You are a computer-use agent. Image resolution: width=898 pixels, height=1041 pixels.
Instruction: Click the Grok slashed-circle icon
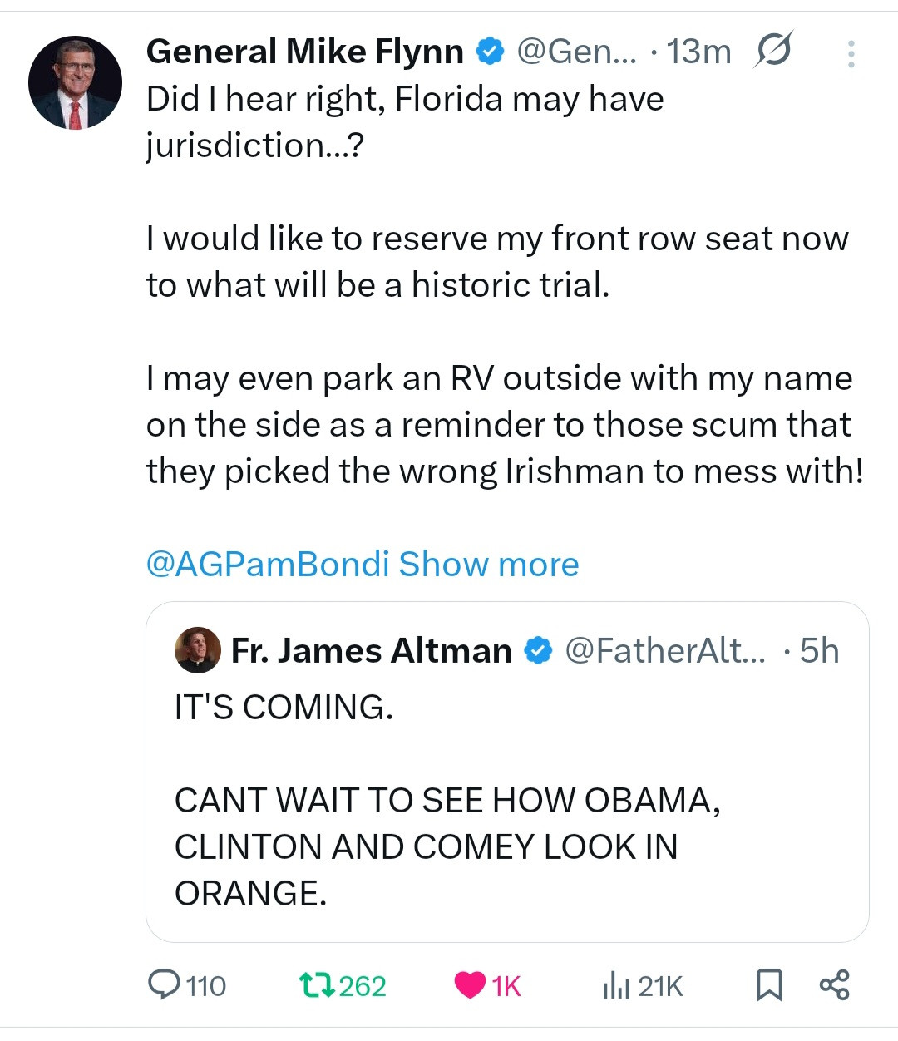pos(773,51)
